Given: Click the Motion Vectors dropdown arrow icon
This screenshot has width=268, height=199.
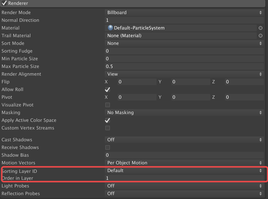Looking at the screenshot, I should (261, 163).
